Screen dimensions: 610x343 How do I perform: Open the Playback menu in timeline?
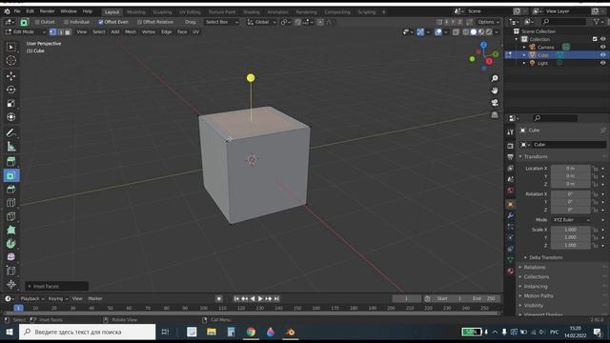(x=31, y=298)
